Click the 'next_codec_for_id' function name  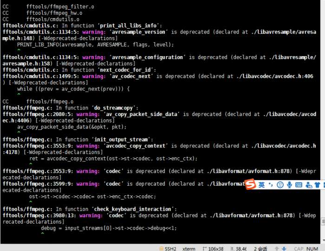125,70
